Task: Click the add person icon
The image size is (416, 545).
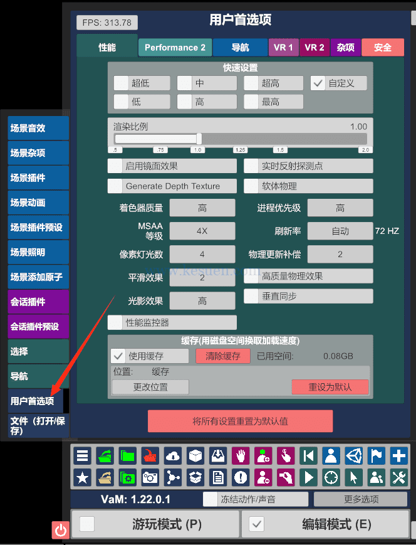Action: (263, 455)
